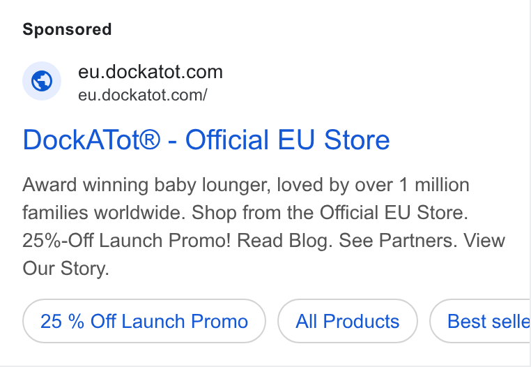Image resolution: width=531 pixels, height=367 pixels.
Task: Click the ad description starting 'Award winning baby lounger'
Action: pos(264,227)
